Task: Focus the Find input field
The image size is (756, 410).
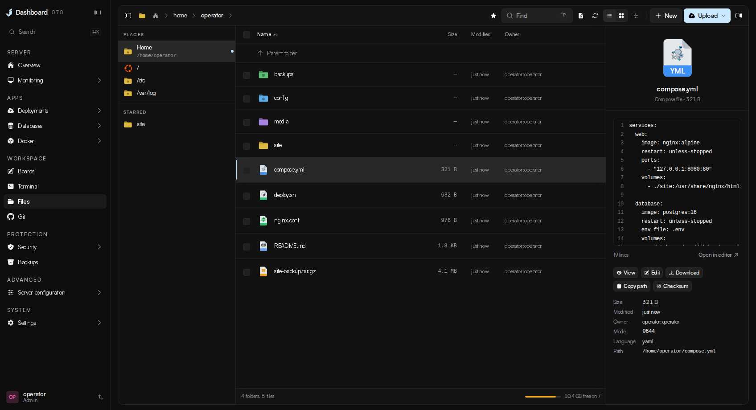Action: (x=537, y=16)
